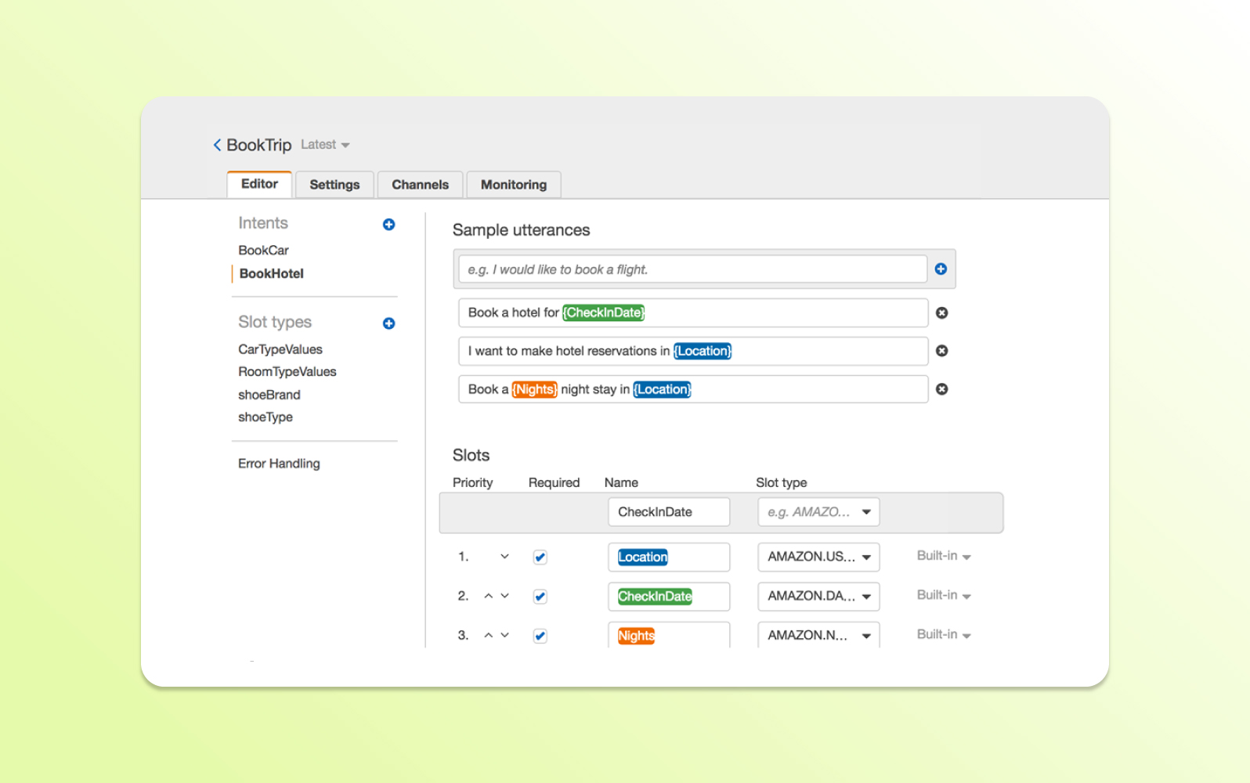
Task: Switch to the Editor tab
Action: click(x=259, y=184)
